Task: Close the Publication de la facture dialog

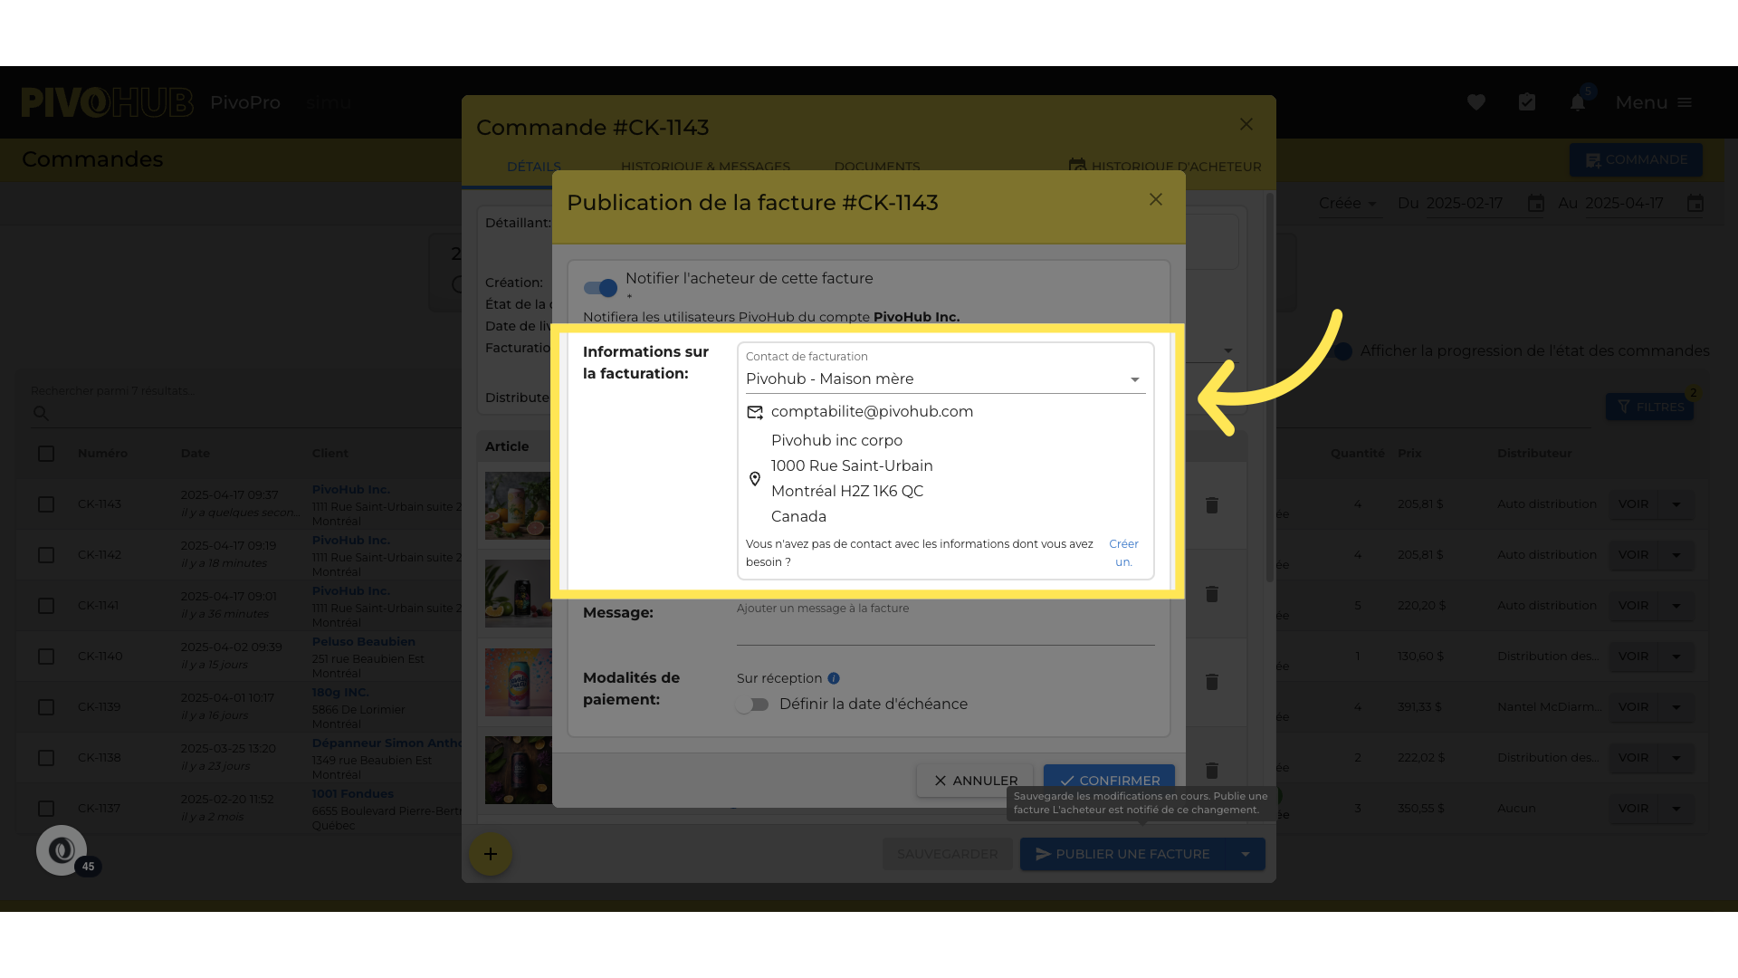Action: point(1156,199)
